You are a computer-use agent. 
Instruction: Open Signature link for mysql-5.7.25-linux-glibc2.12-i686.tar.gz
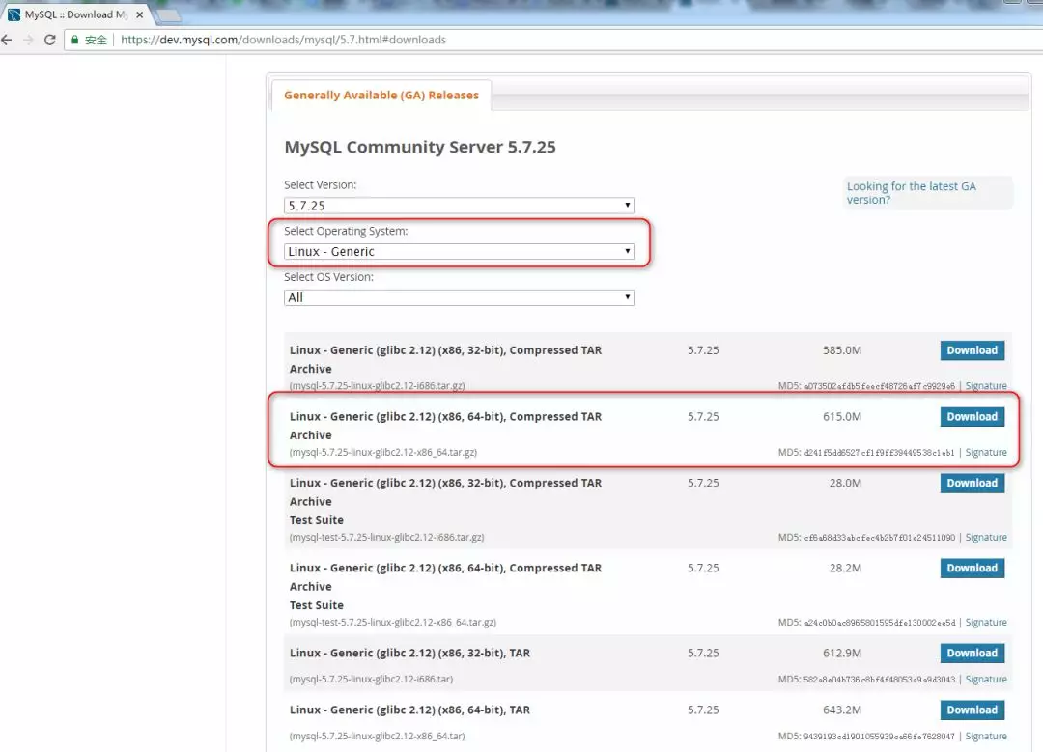click(x=986, y=385)
